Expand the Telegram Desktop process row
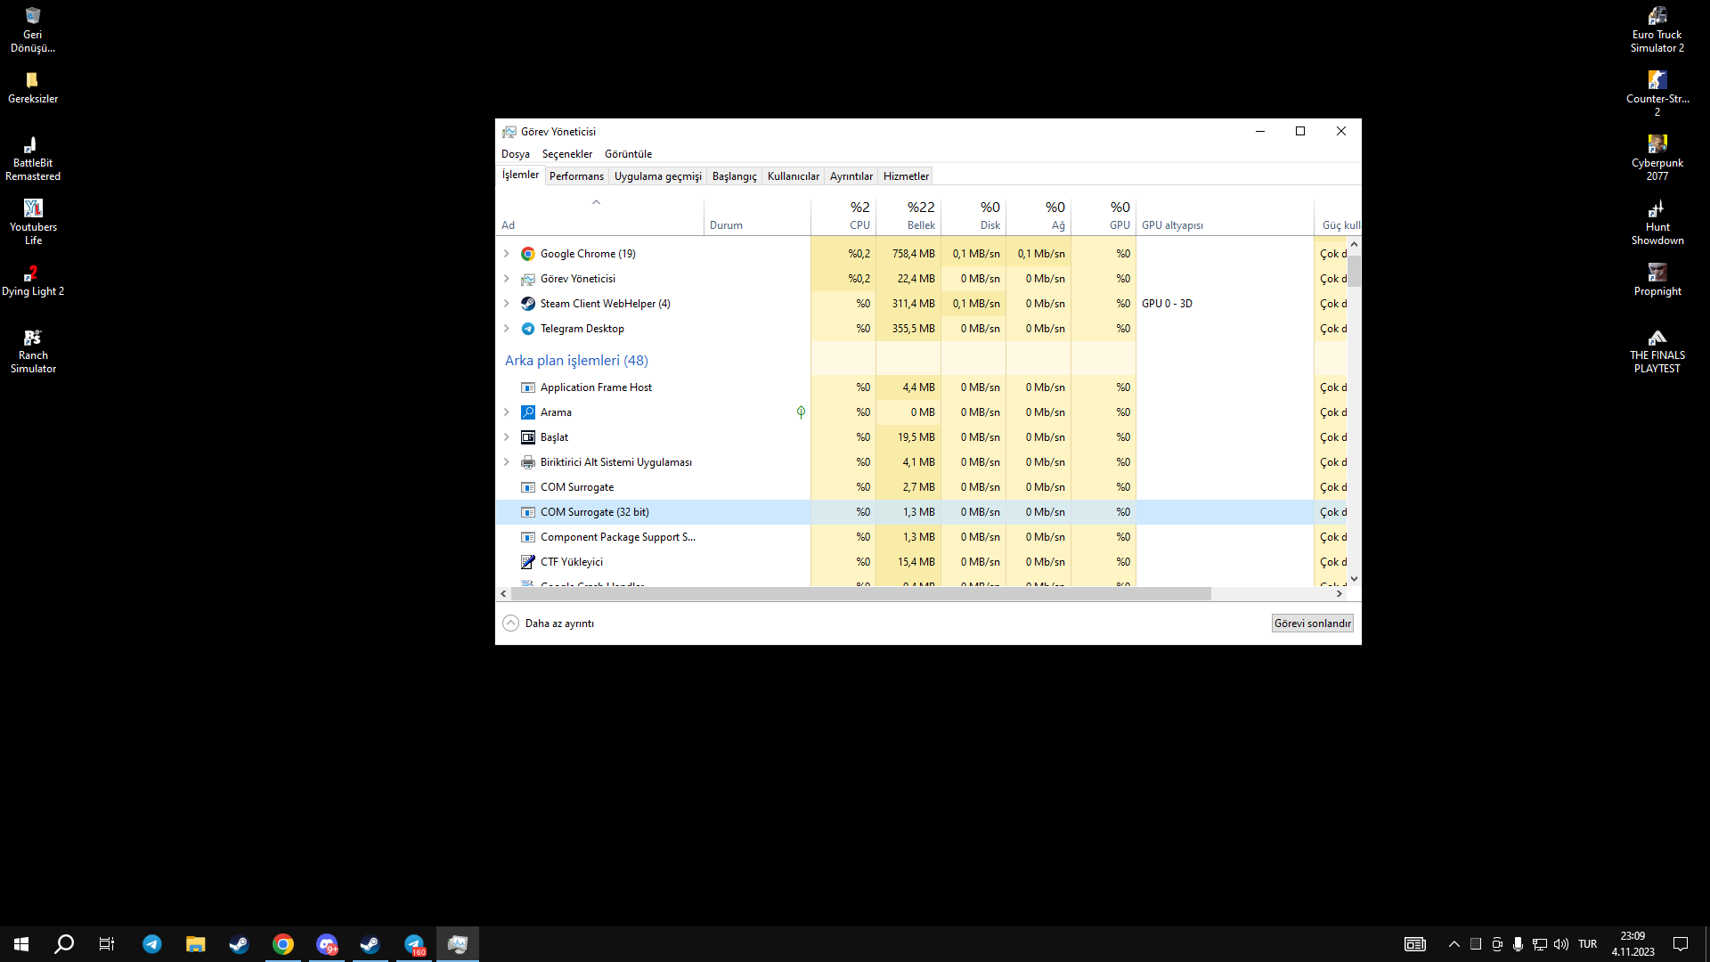Screen dimensions: 1710x962 pyautogui.click(x=507, y=329)
